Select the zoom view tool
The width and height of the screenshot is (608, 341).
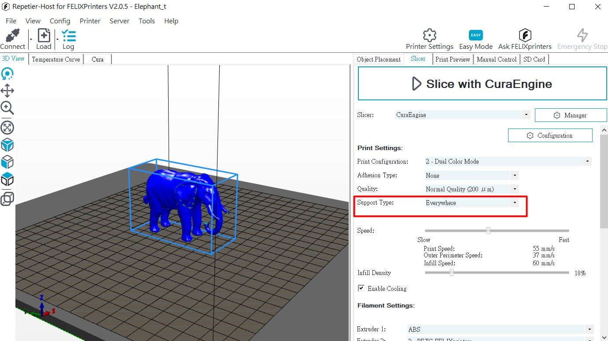[x=7, y=108]
